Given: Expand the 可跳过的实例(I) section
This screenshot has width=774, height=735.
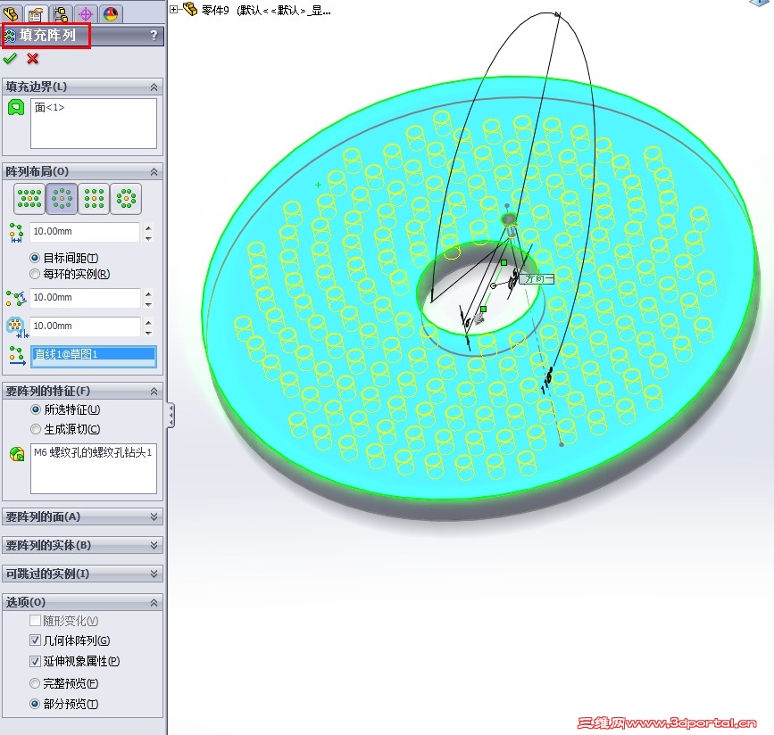Looking at the screenshot, I should 154,574.
